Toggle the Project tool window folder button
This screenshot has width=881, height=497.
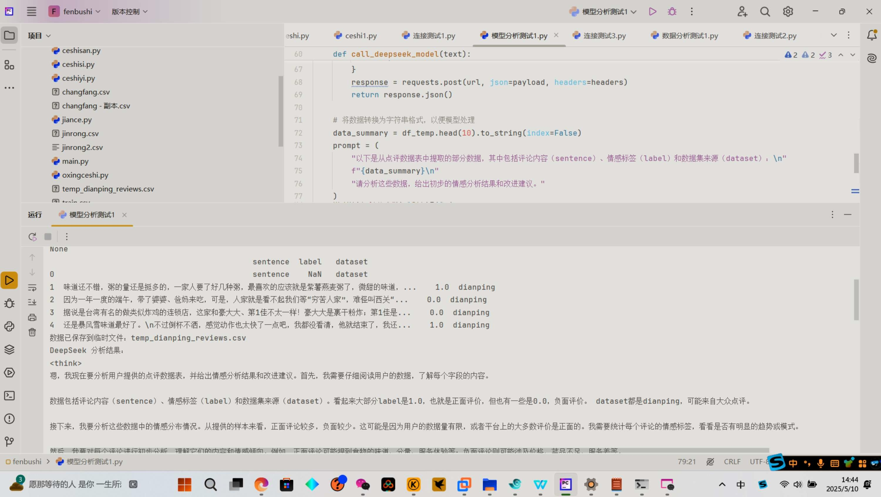[x=9, y=35]
